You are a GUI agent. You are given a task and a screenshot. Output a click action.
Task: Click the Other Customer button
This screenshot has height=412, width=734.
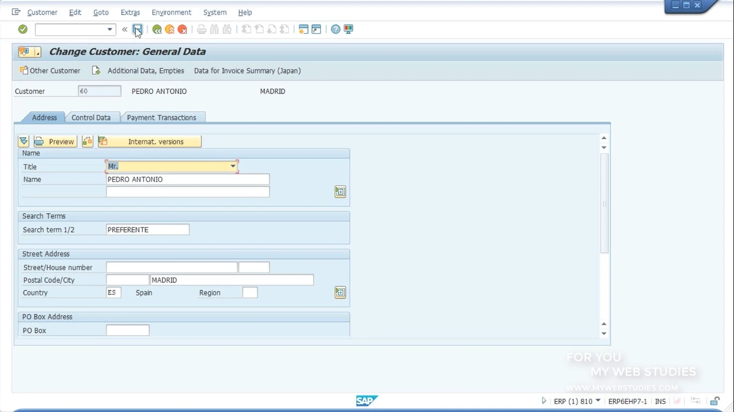(50, 71)
